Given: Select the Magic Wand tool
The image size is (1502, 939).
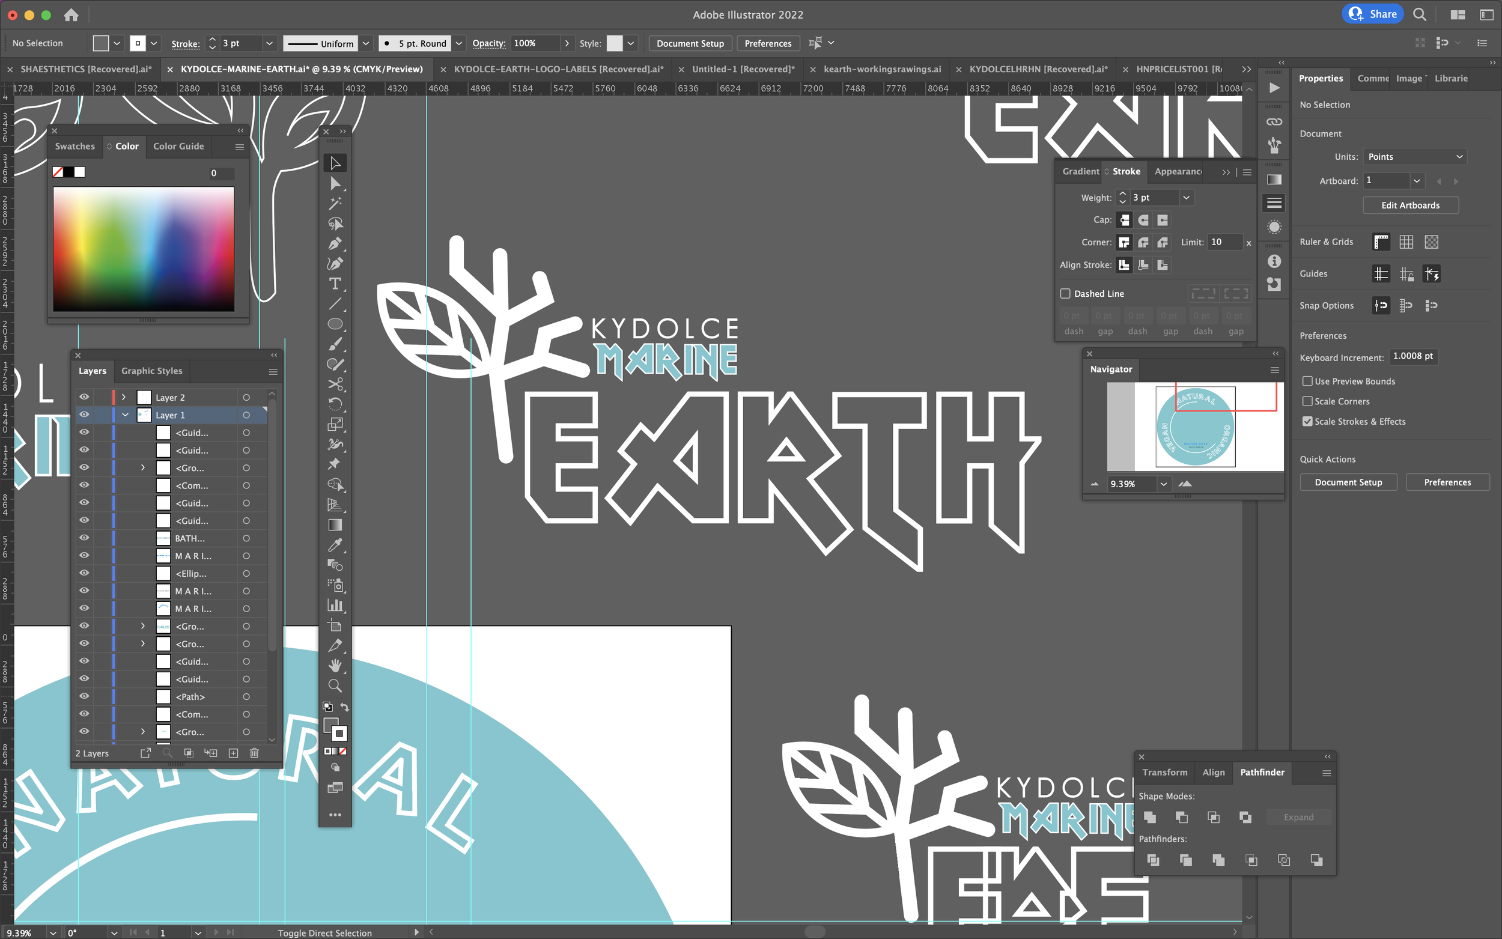Looking at the screenshot, I should pos(335,204).
